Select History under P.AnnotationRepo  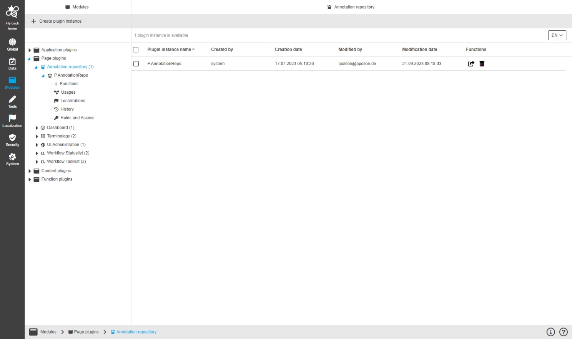click(x=67, y=109)
